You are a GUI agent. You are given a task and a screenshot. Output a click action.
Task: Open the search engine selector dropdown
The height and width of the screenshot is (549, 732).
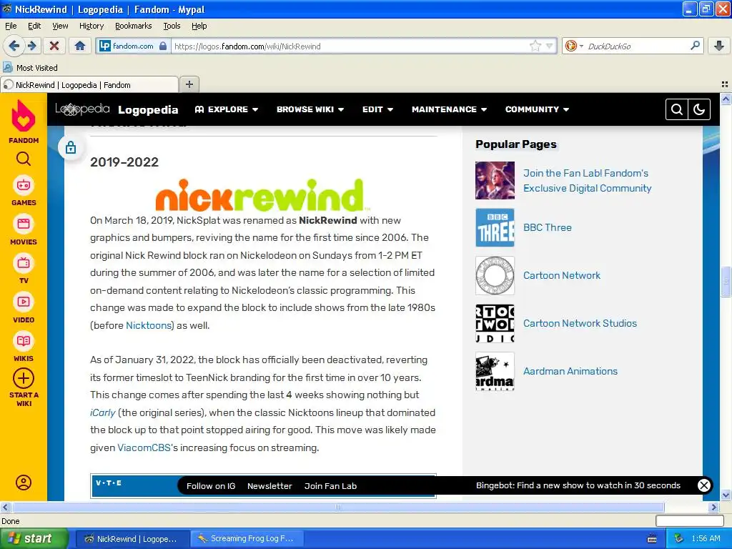coord(574,46)
